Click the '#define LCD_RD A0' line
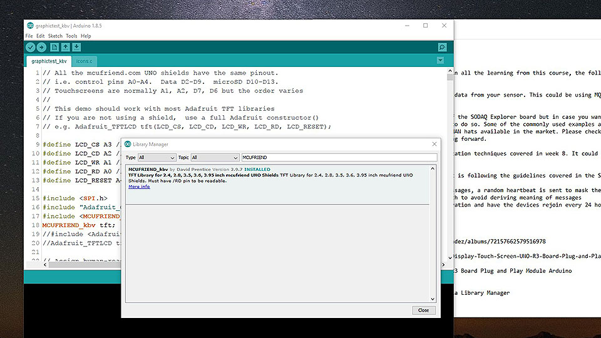The height and width of the screenshot is (338, 601). (77, 172)
